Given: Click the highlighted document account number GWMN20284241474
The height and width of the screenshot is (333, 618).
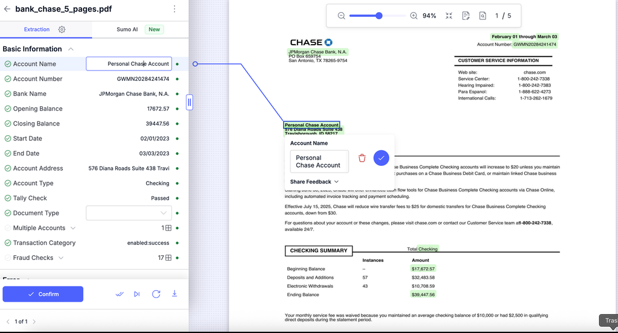Looking at the screenshot, I should tap(535, 45).
